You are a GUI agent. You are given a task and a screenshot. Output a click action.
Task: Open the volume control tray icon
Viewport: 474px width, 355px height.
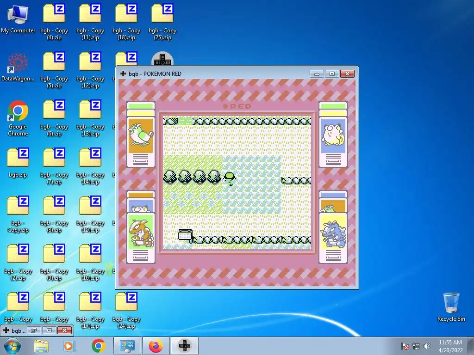coord(427,346)
